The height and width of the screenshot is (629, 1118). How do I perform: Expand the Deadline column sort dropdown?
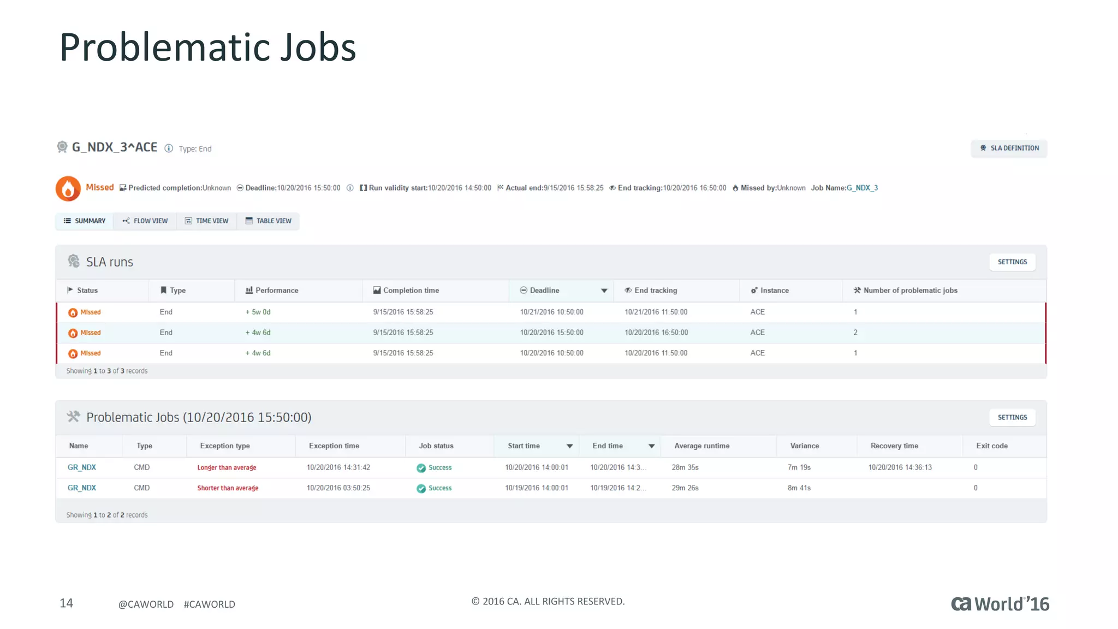(x=604, y=290)
